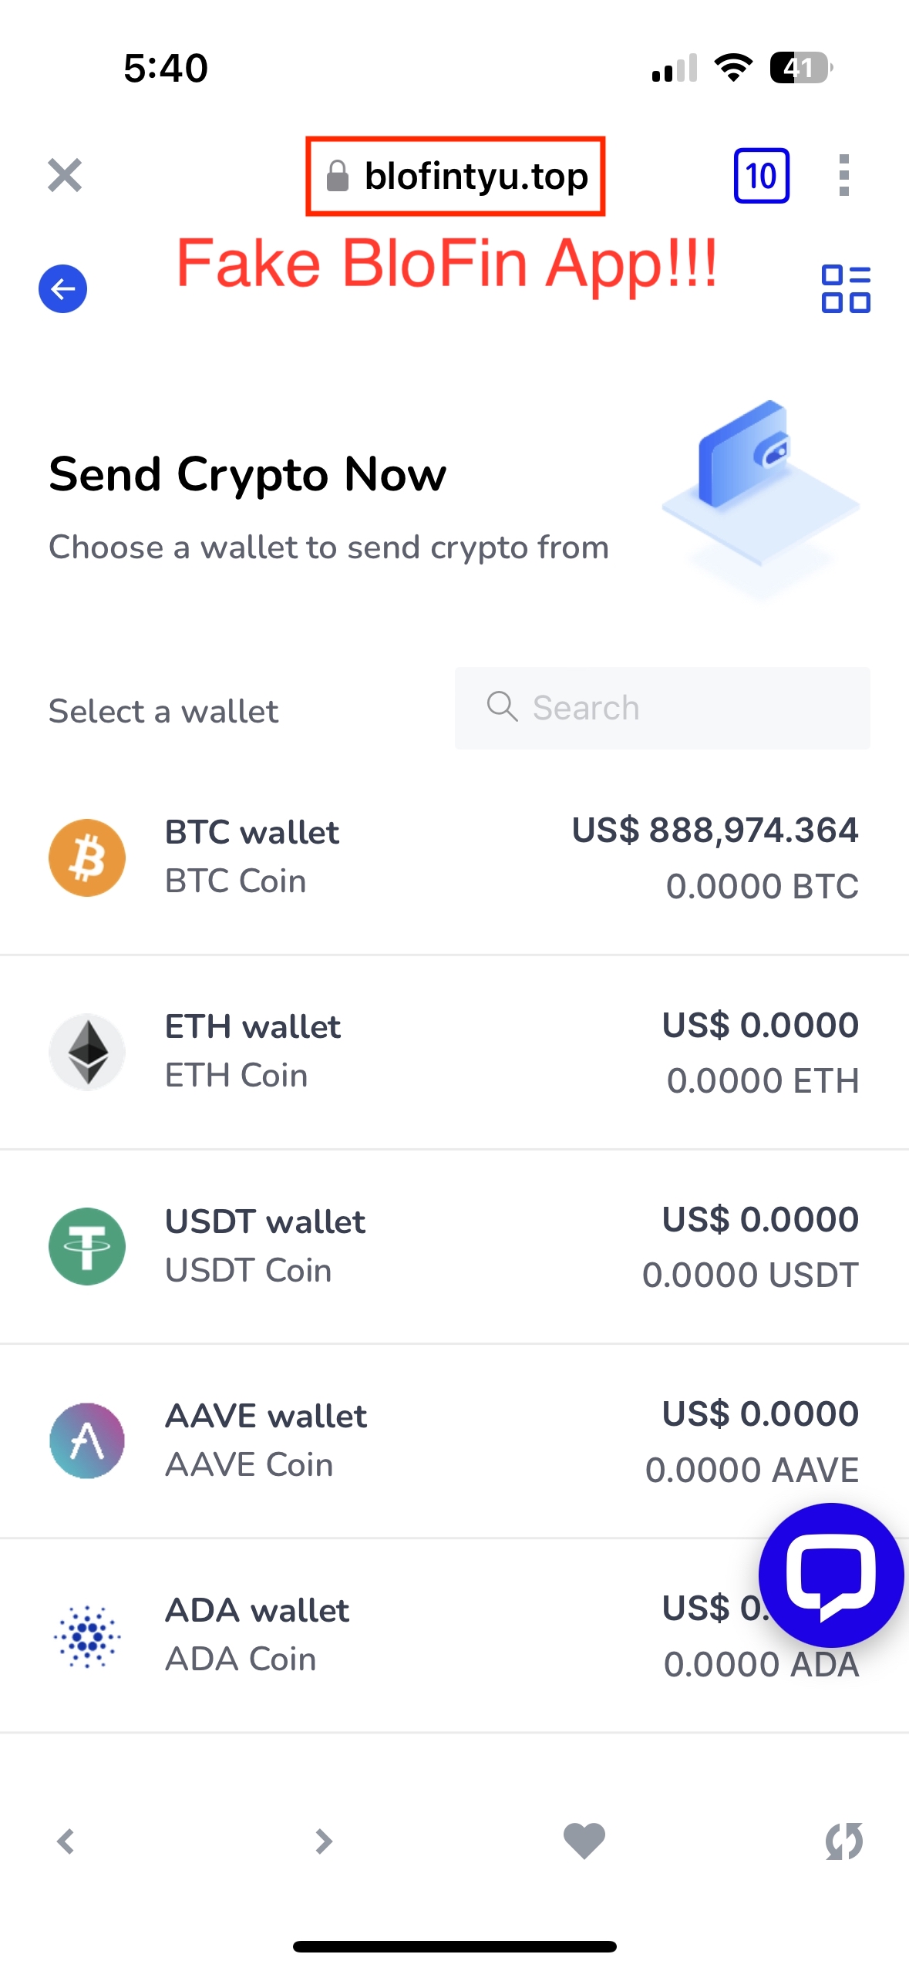Viewport: 909px width, 1971px height.
Task: Close the browser page with X
Action: [65, 175]
